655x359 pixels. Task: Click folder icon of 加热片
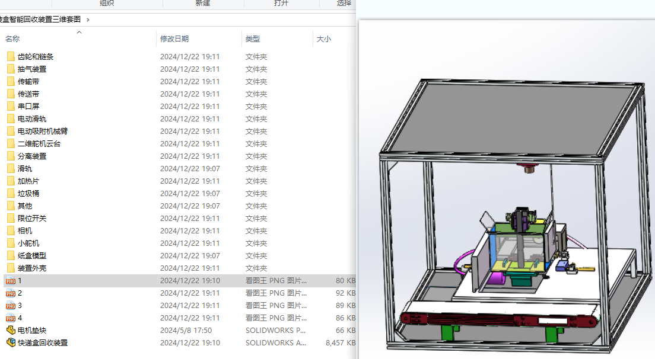coord(11,181)
